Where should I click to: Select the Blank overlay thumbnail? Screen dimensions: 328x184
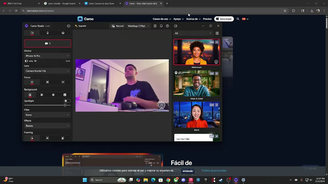click(197, 115)
